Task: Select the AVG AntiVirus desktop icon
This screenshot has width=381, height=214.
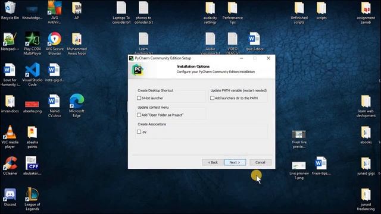Action: [x=54, y=12]
